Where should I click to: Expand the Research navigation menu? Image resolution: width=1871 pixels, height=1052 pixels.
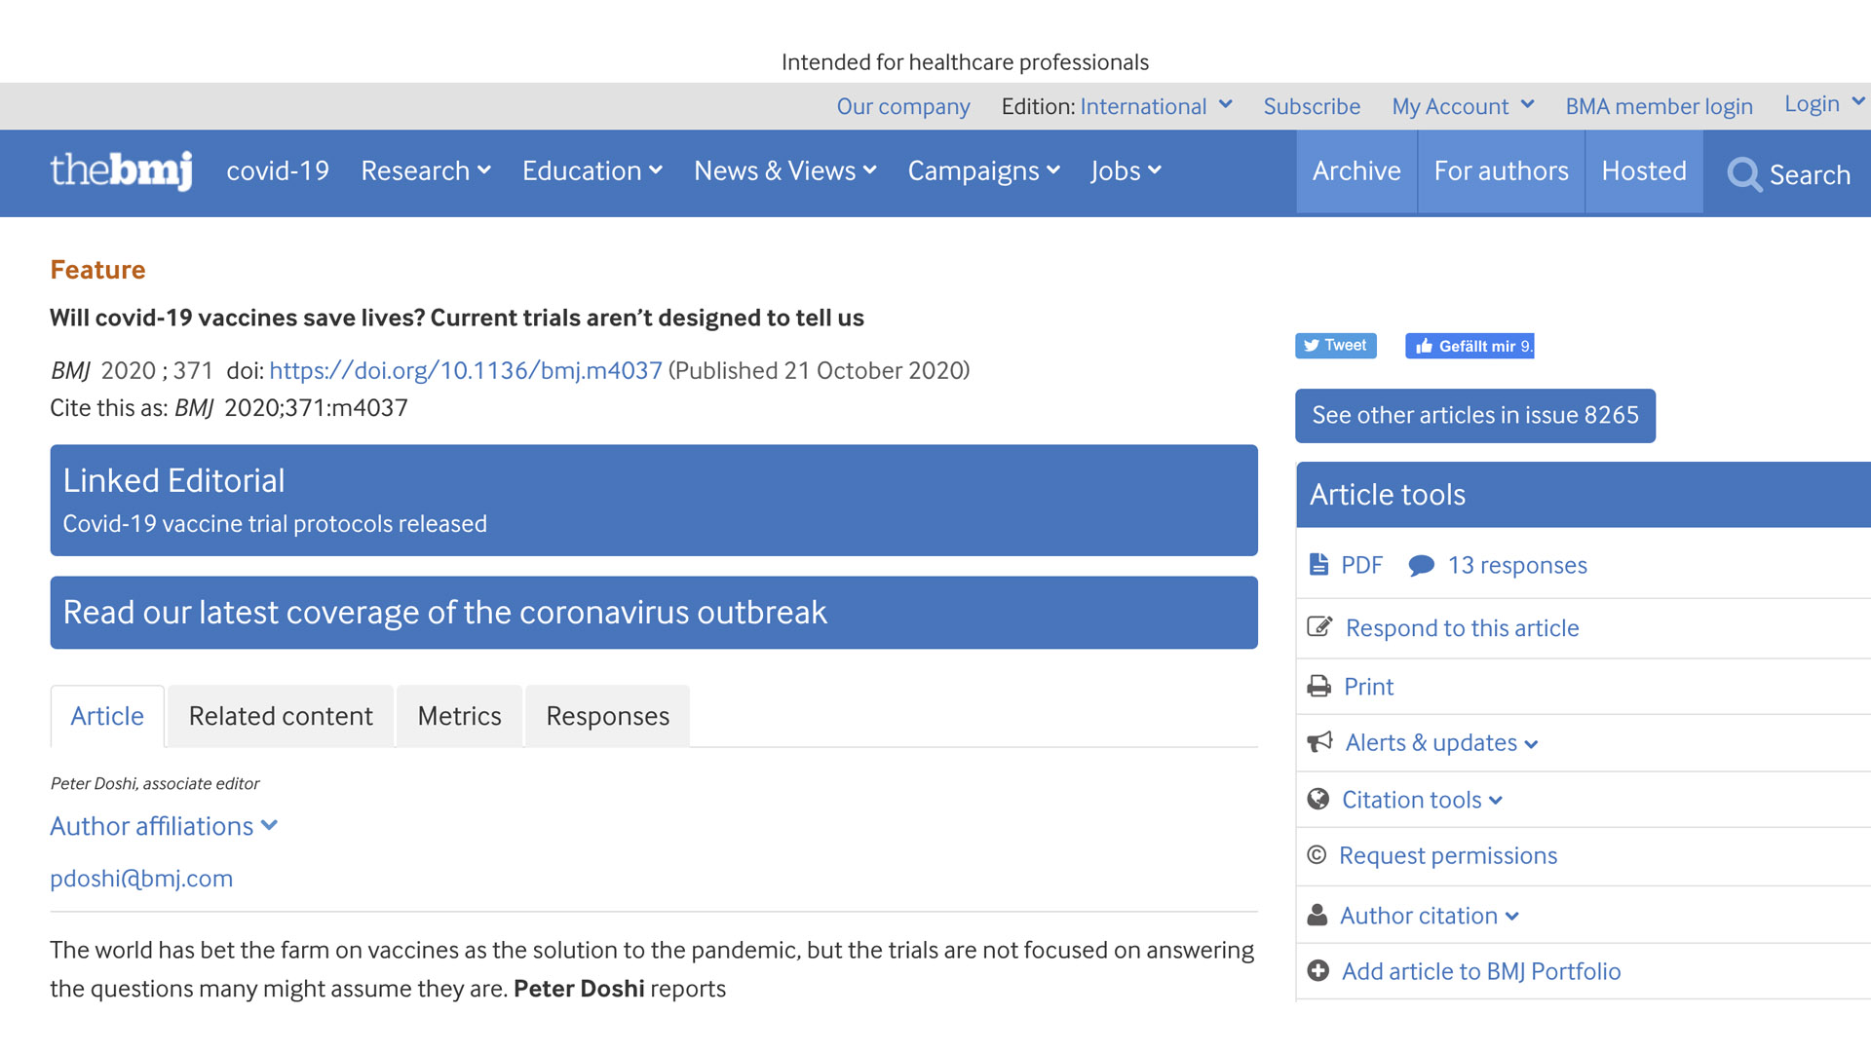425,170
